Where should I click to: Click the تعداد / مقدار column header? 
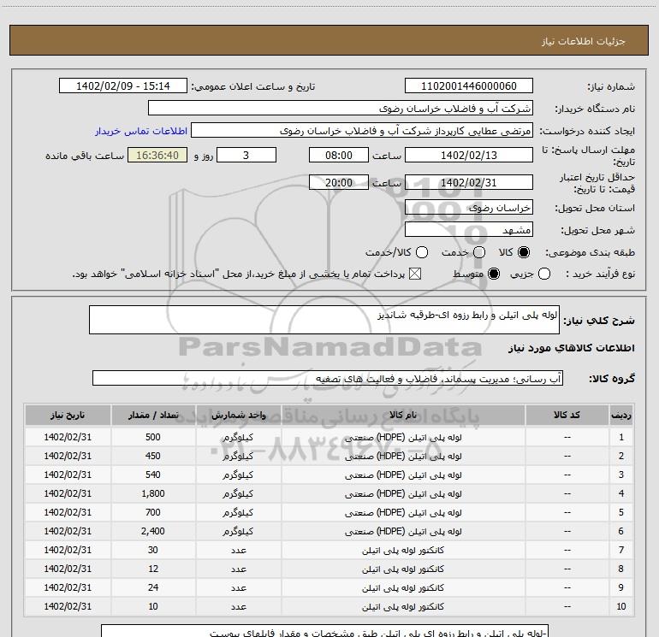(x=153, y=415)
